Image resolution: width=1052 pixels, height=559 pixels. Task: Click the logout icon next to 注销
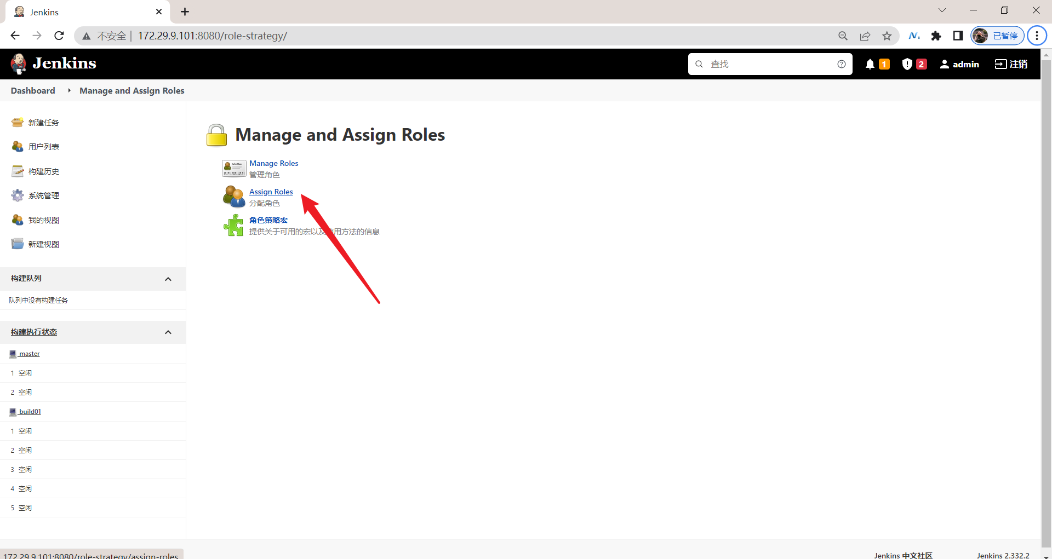point(1001,64)
